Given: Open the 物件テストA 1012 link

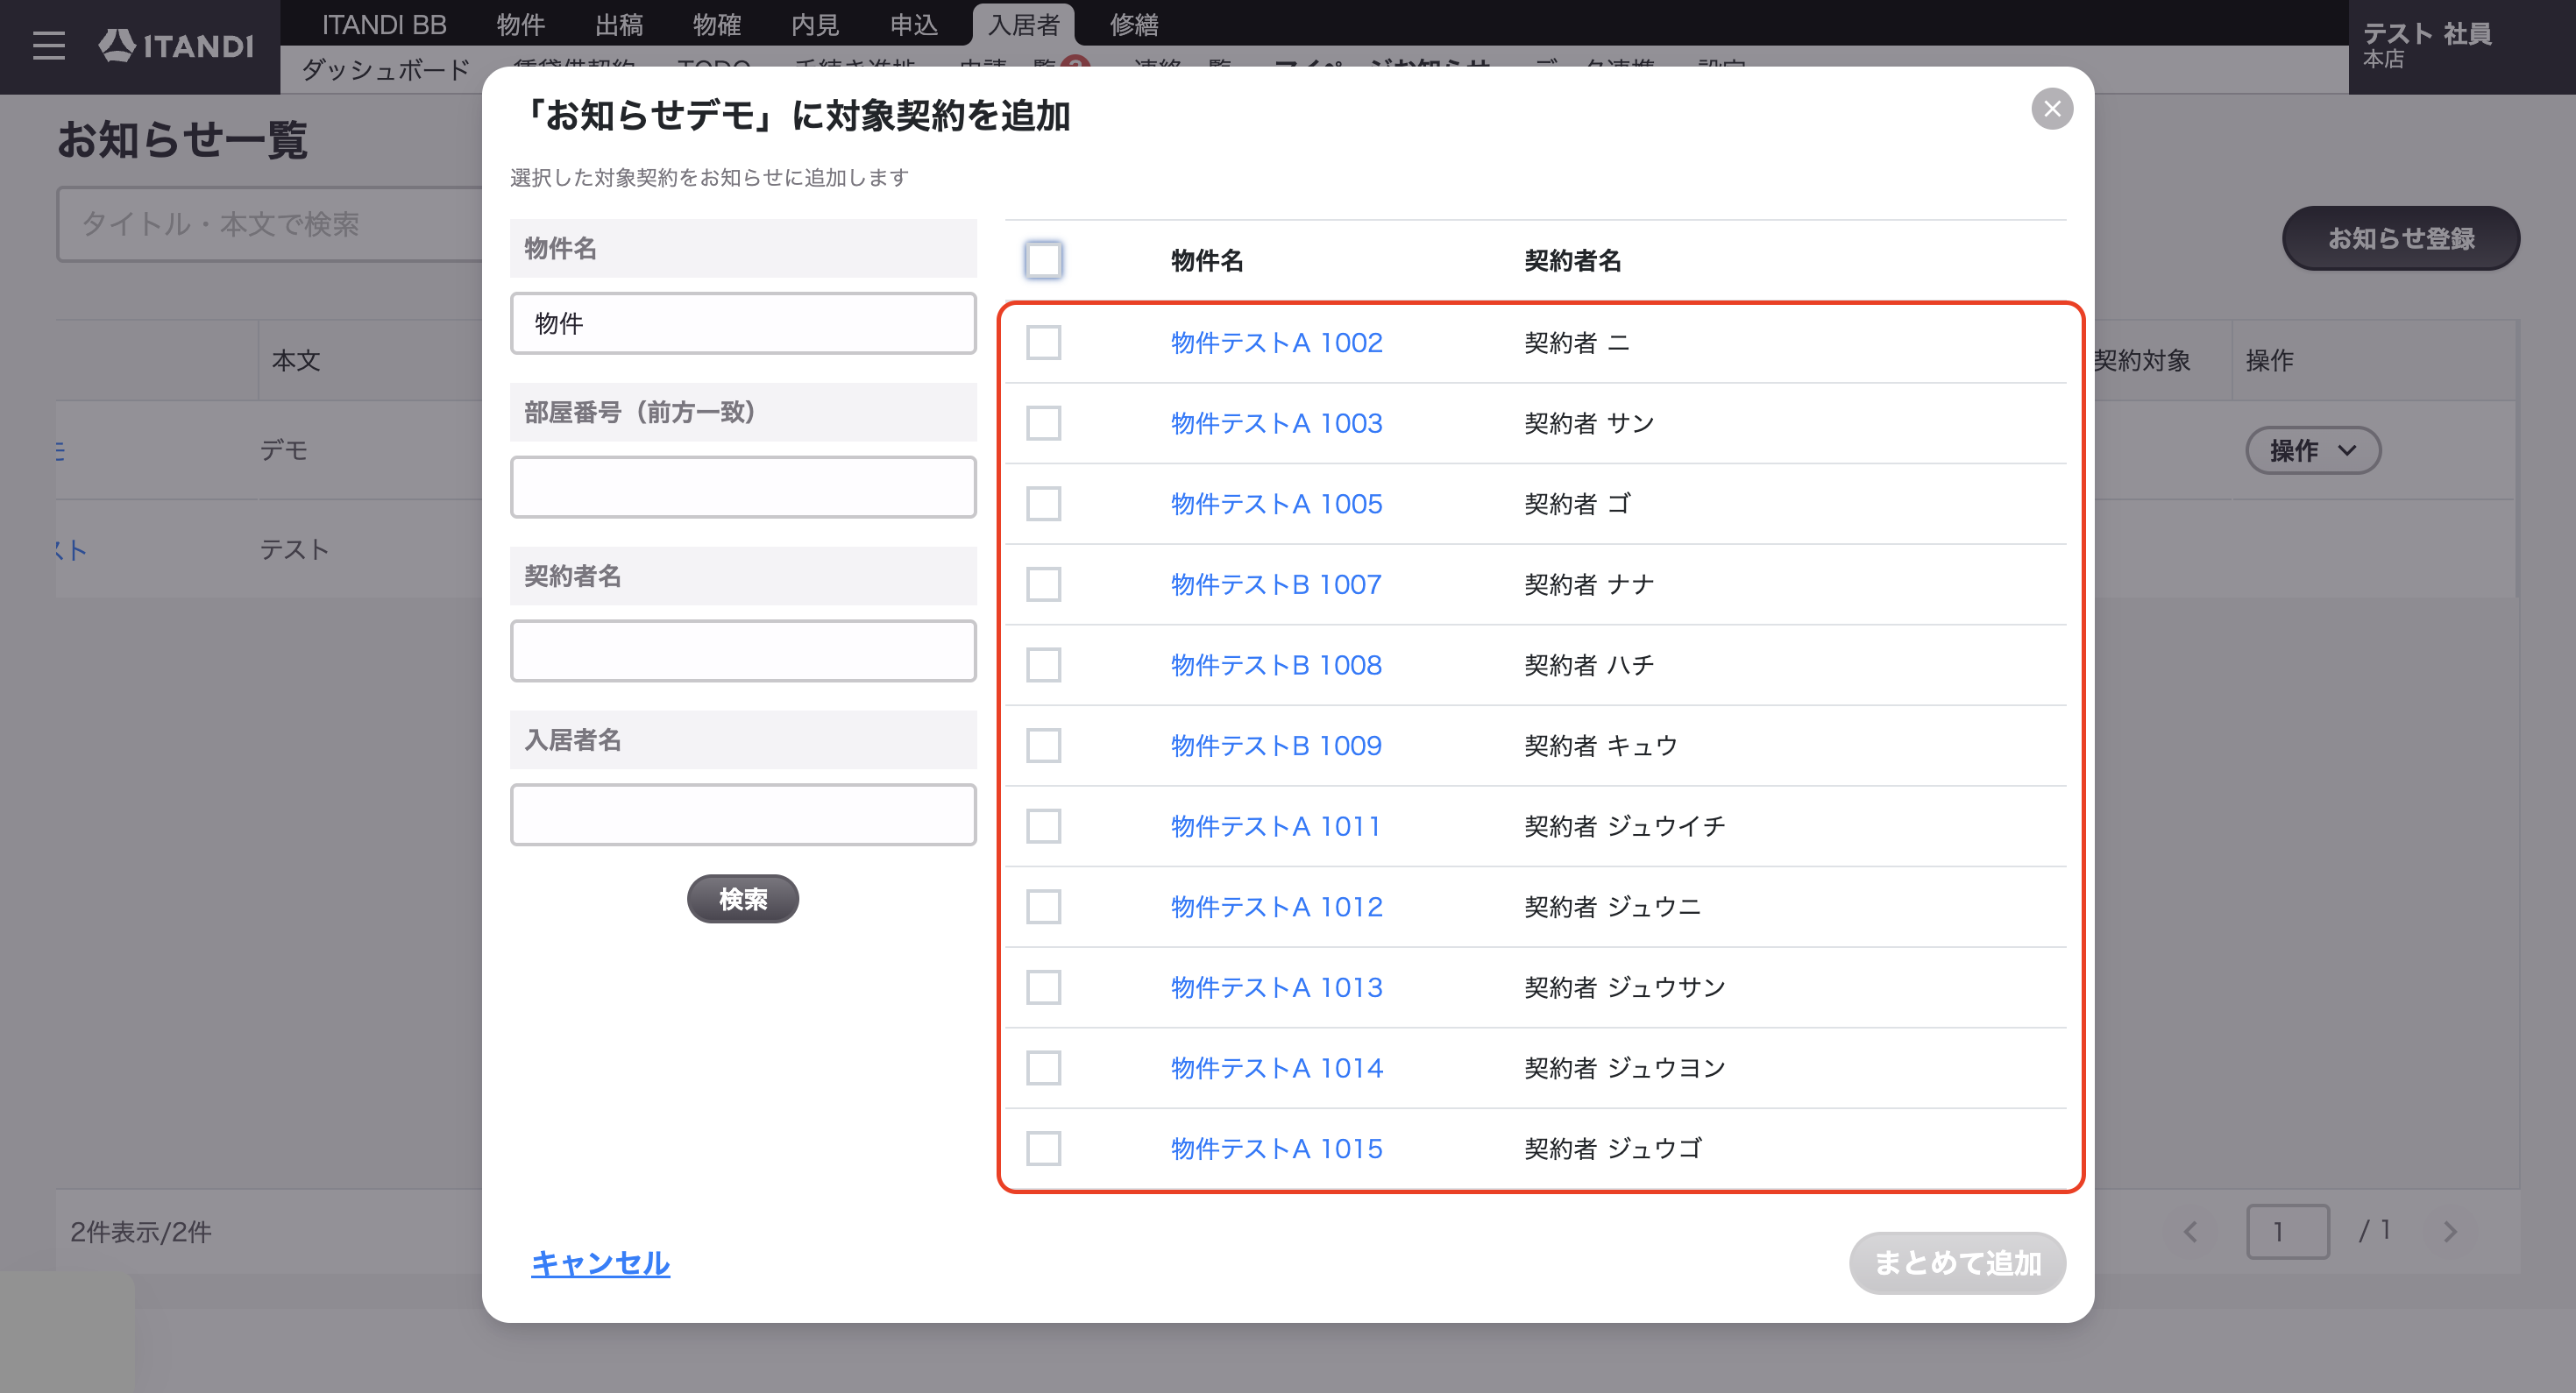Looking at the screenshot, I should (x=1277, y=908).
